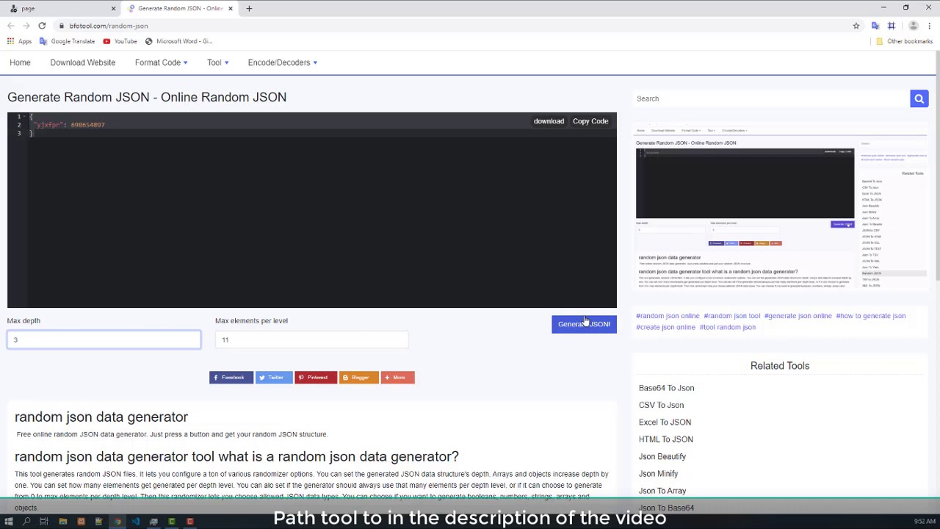Image resolution: width=940 pixels, height=529 pixels.
Task: Go to the Home menu item
Action: click(20, 62)
